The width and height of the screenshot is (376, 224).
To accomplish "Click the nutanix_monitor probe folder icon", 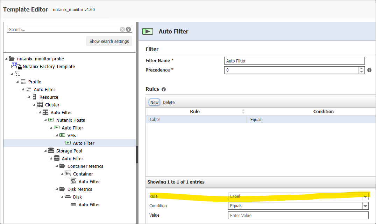I will click(12, 59).
